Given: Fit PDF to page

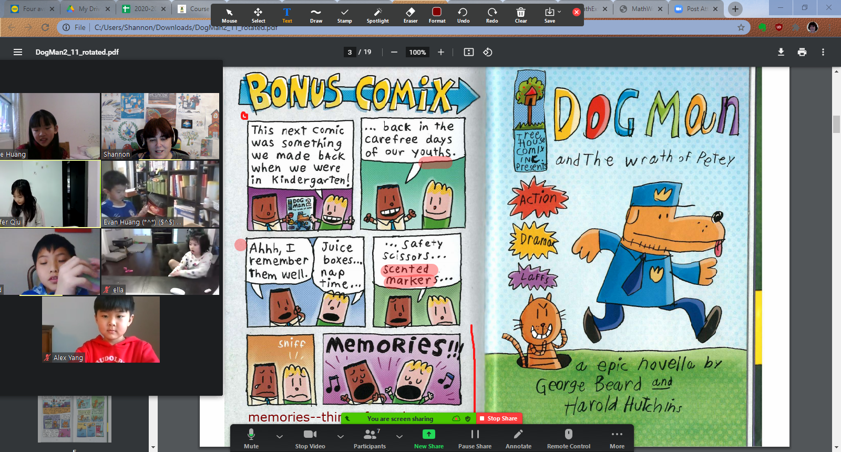Looking at the screenshot, I should tap(469, 52).
